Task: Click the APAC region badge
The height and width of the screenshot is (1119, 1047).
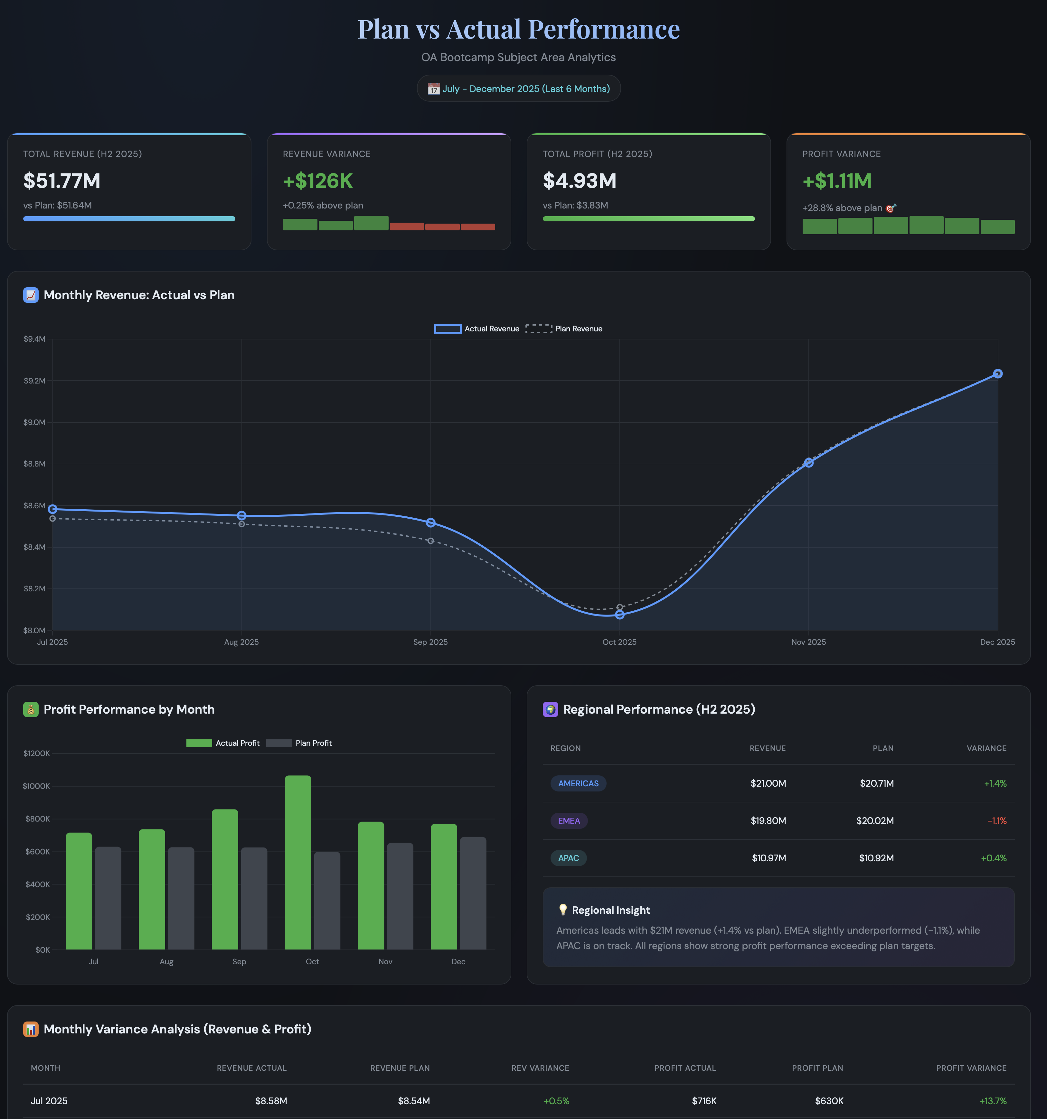Action: pos(568,858)
